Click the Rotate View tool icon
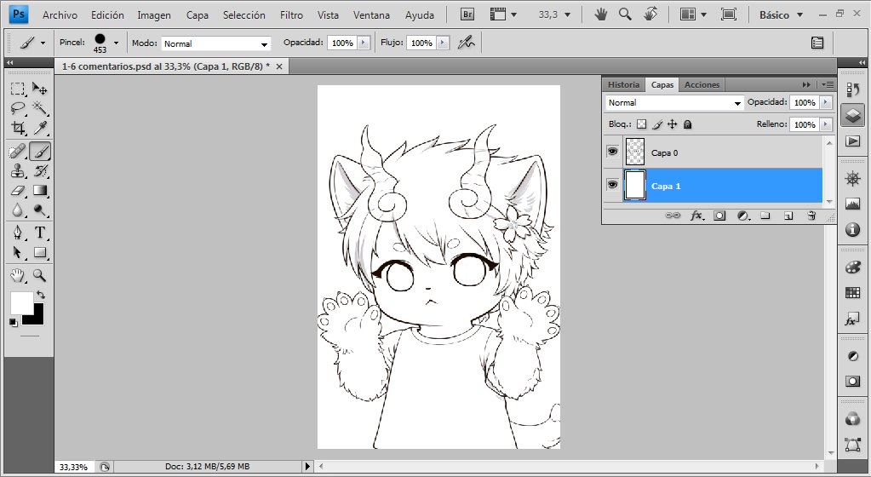 point(651,14)
